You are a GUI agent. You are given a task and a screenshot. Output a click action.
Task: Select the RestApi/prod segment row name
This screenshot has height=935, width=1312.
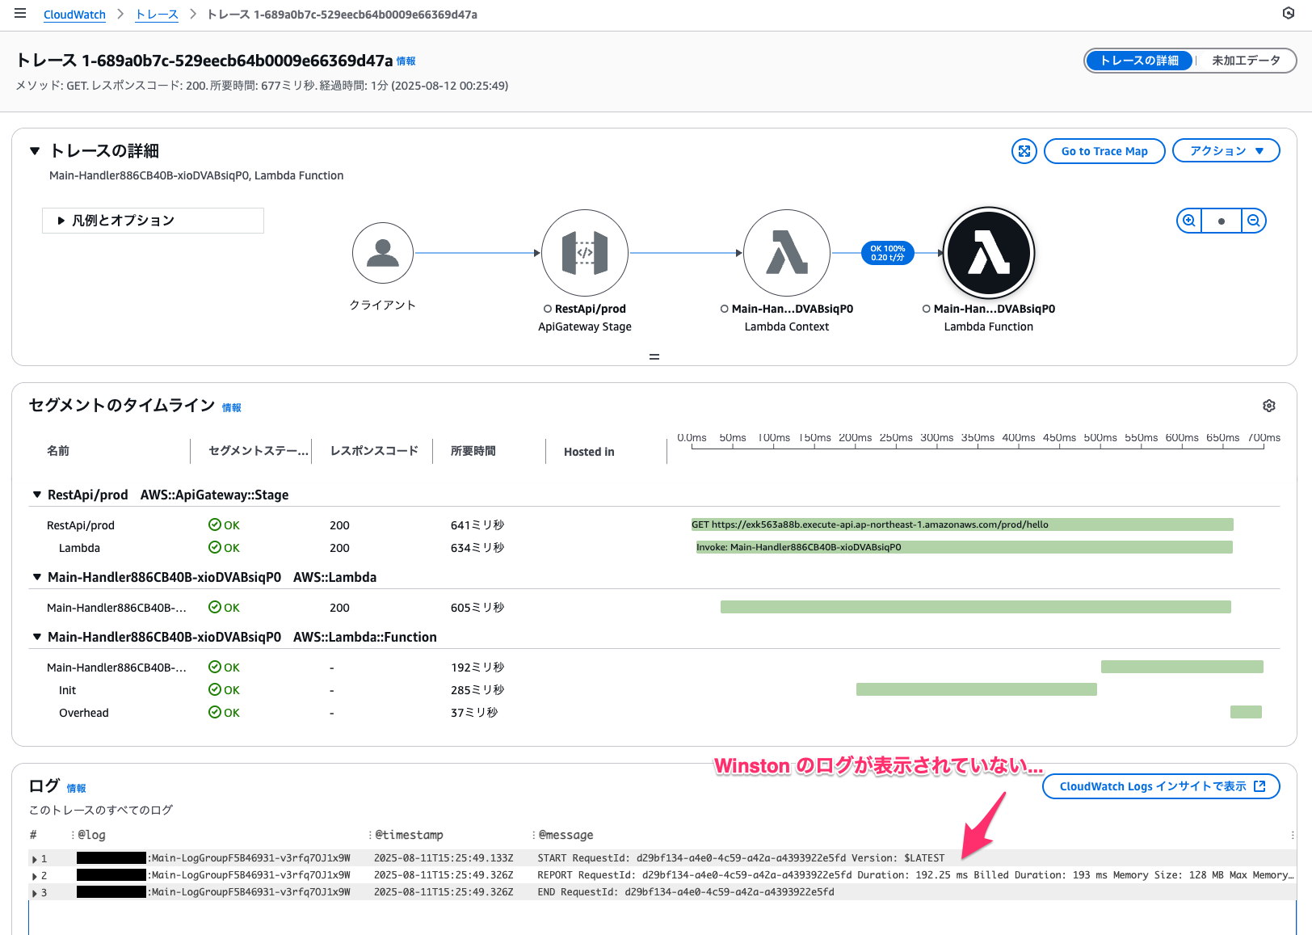(x=81, y=525)
